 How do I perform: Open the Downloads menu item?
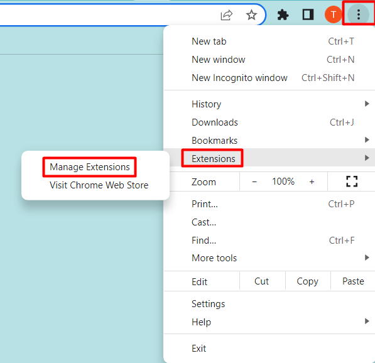click(x=269, y=122)
